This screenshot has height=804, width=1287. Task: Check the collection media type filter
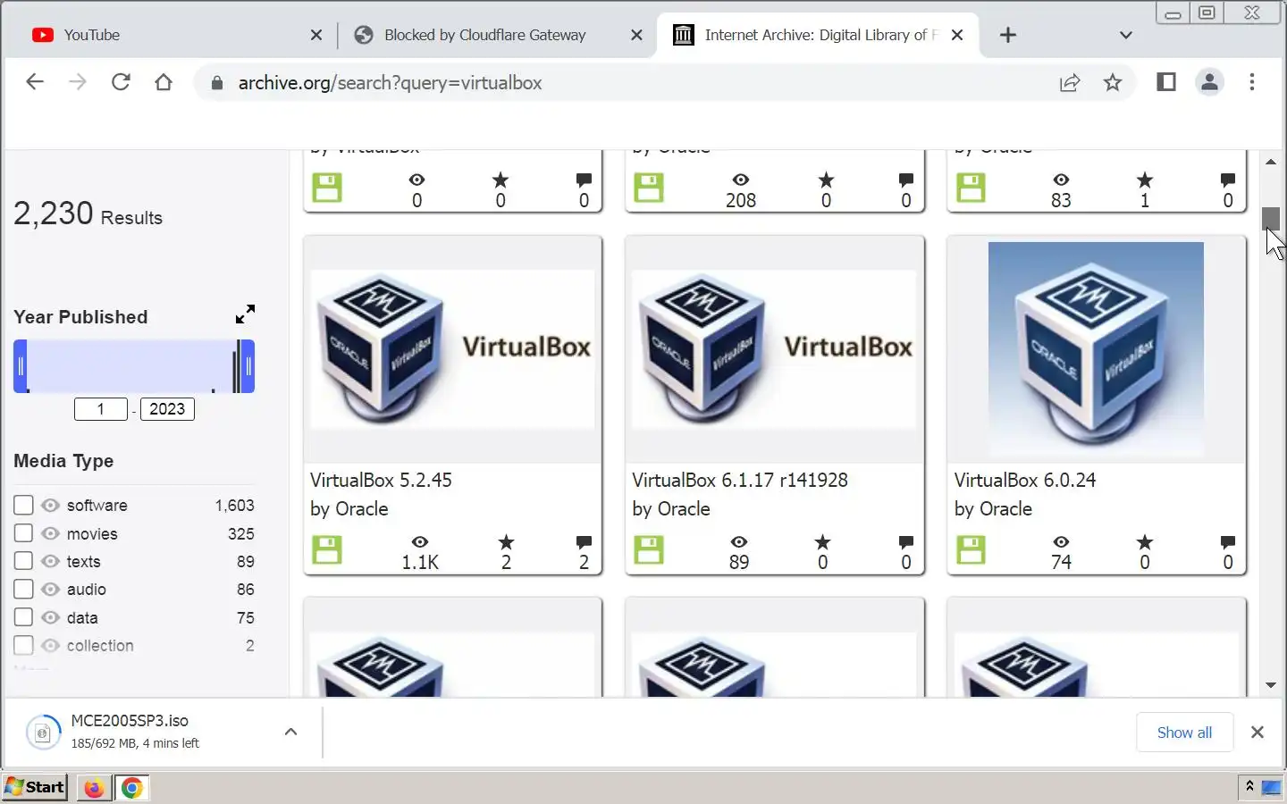[23, 645]
